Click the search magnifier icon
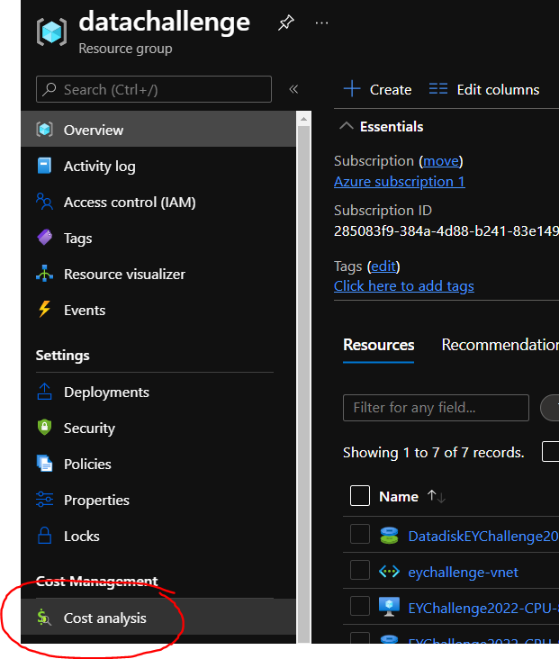This screenshot has height=659, width=559. tap(50, 89)
